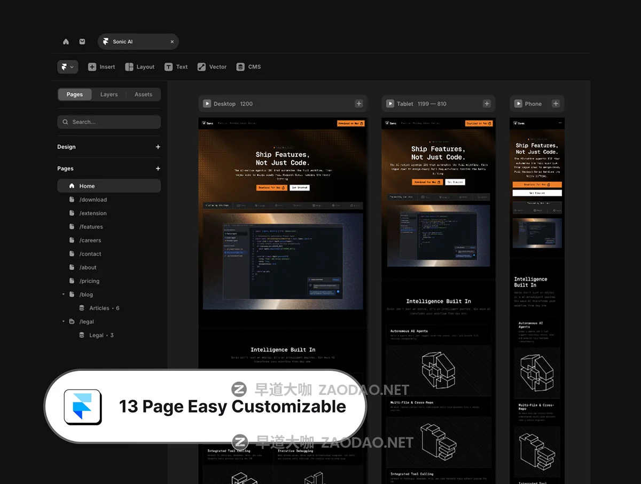Switch to the Assets tab
Viewport: 641px width, 484px height.
143,94
